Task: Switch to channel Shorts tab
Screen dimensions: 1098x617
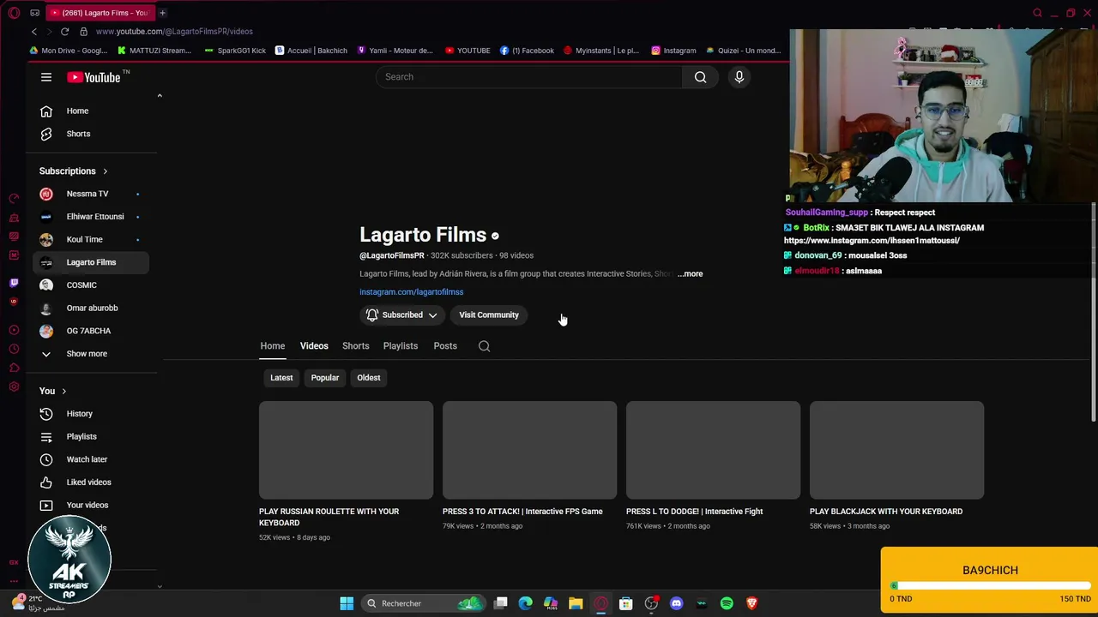Action: click(x=355, y=346)
